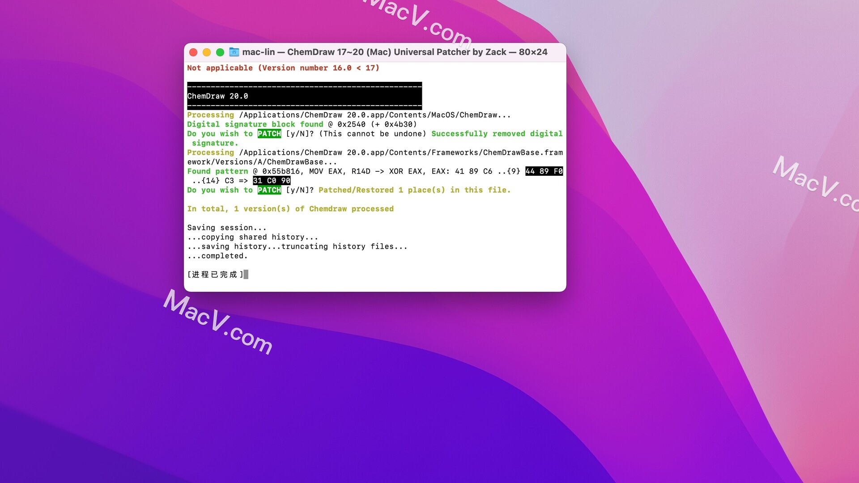Click the 'signature.' continuation line
This screenshot has height=483, width=859.
click(215, 143)
